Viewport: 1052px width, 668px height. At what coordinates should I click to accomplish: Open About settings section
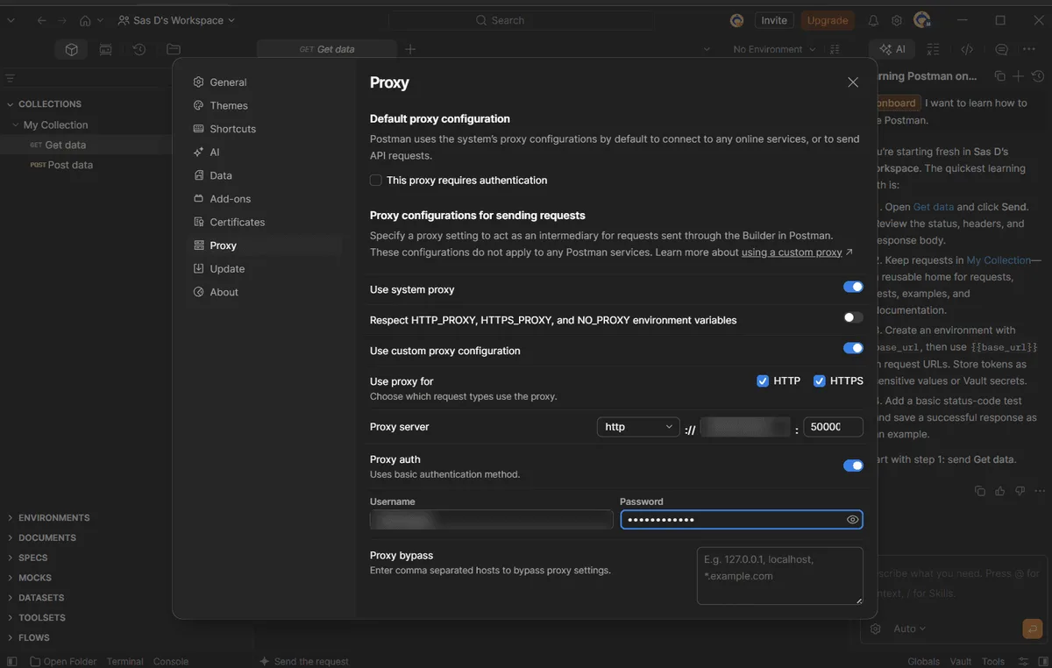[x=224, y=292]
